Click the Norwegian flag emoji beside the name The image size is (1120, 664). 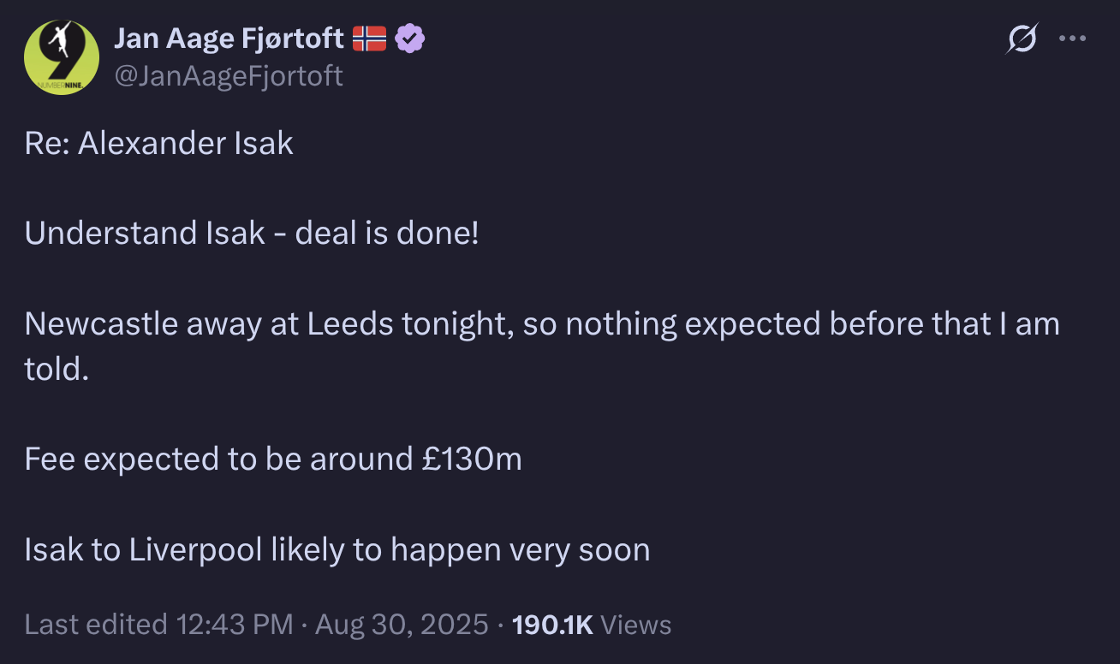[369, 38]
